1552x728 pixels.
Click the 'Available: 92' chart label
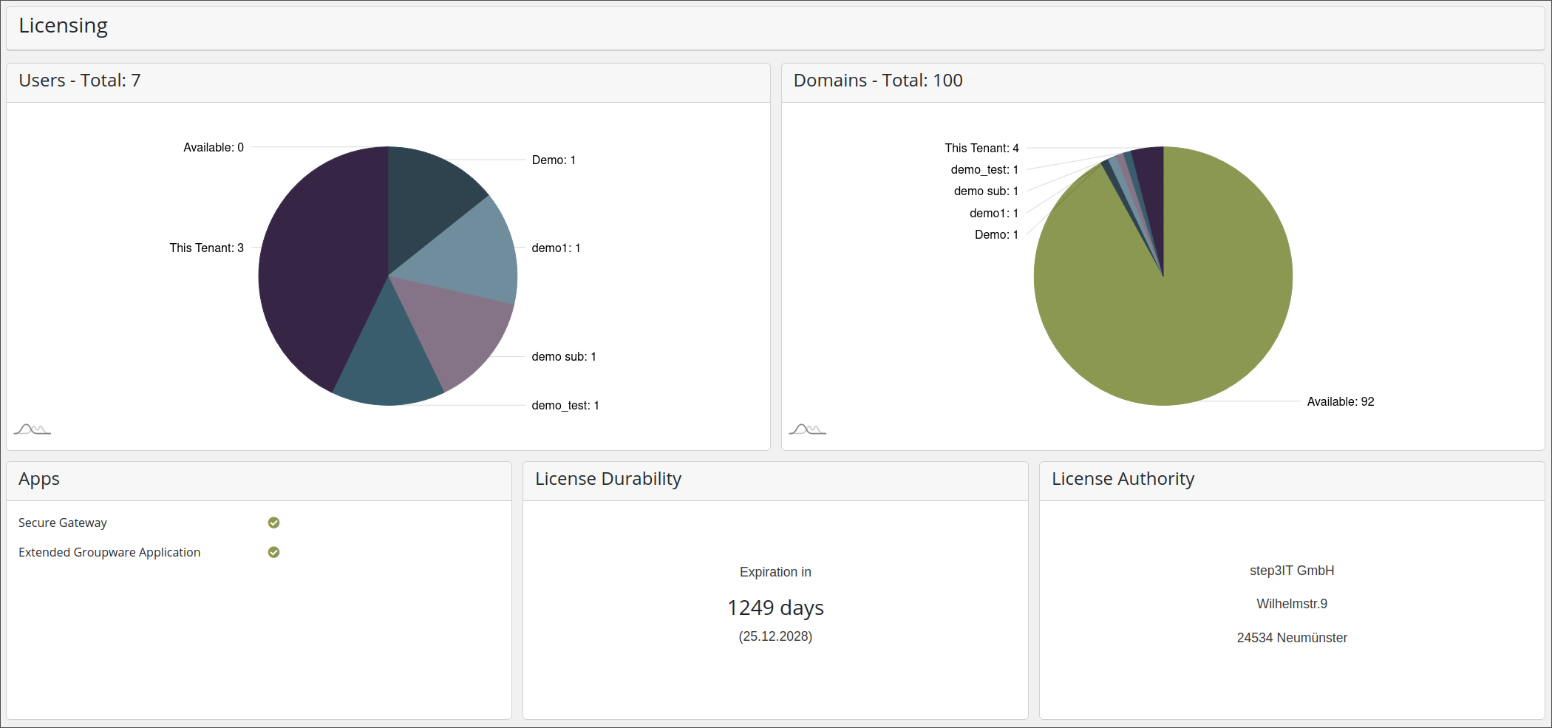click(1340, 401)
